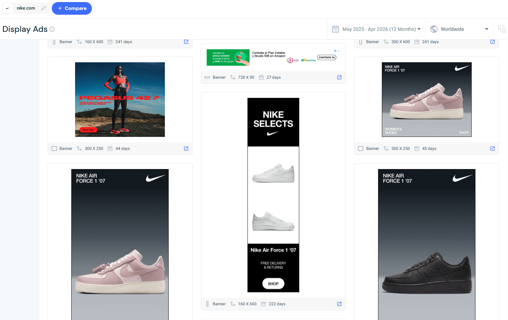Click the globe icon next to Worldwide
Image resolution: width=508 pixels, height=320 pixels.
click(434, 29)
